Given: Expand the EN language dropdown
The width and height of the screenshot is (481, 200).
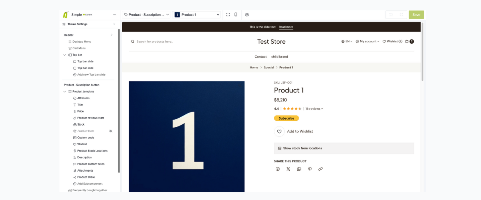Looking at the screenshot, I should (x=347, y=41).
